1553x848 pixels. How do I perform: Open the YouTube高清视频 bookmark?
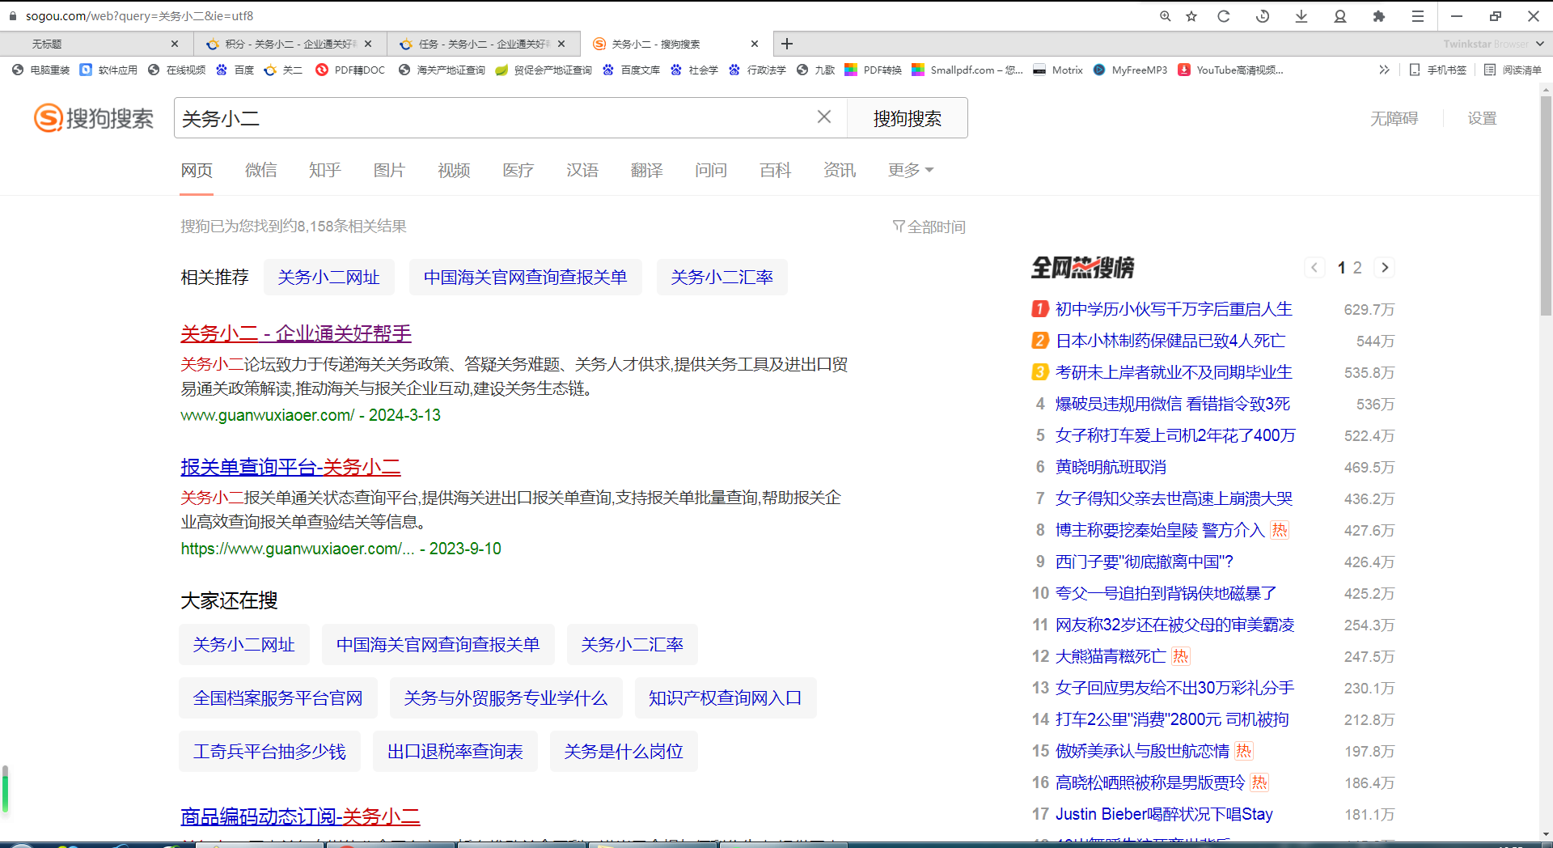pyautogui.click(x=1230, y=70)
